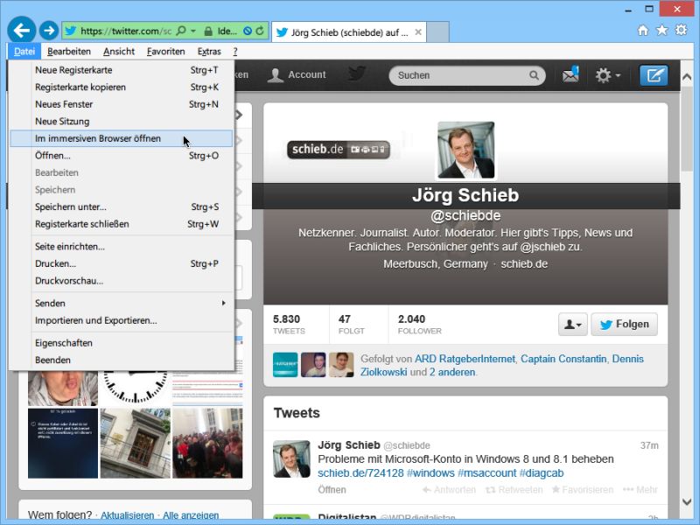Click the page scrollbar down arrow
Screen dimensions: 700x525
[687, 502]
